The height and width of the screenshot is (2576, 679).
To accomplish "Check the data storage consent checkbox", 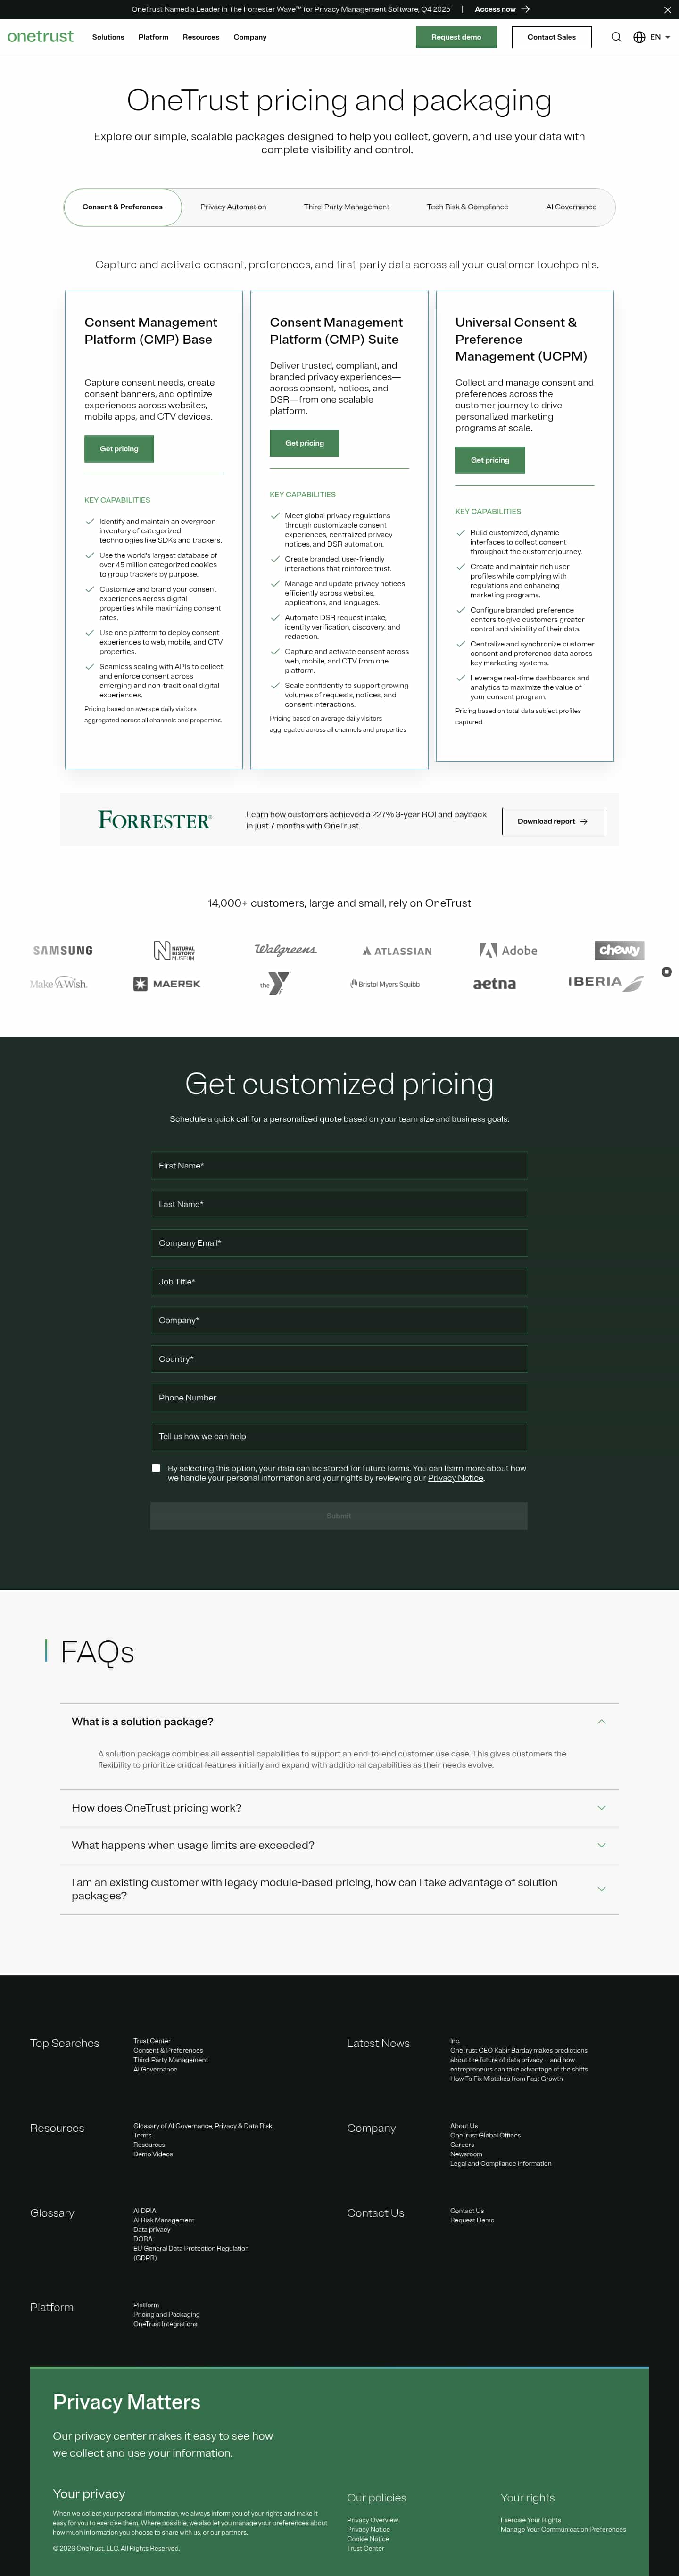I will [156, 1468].
